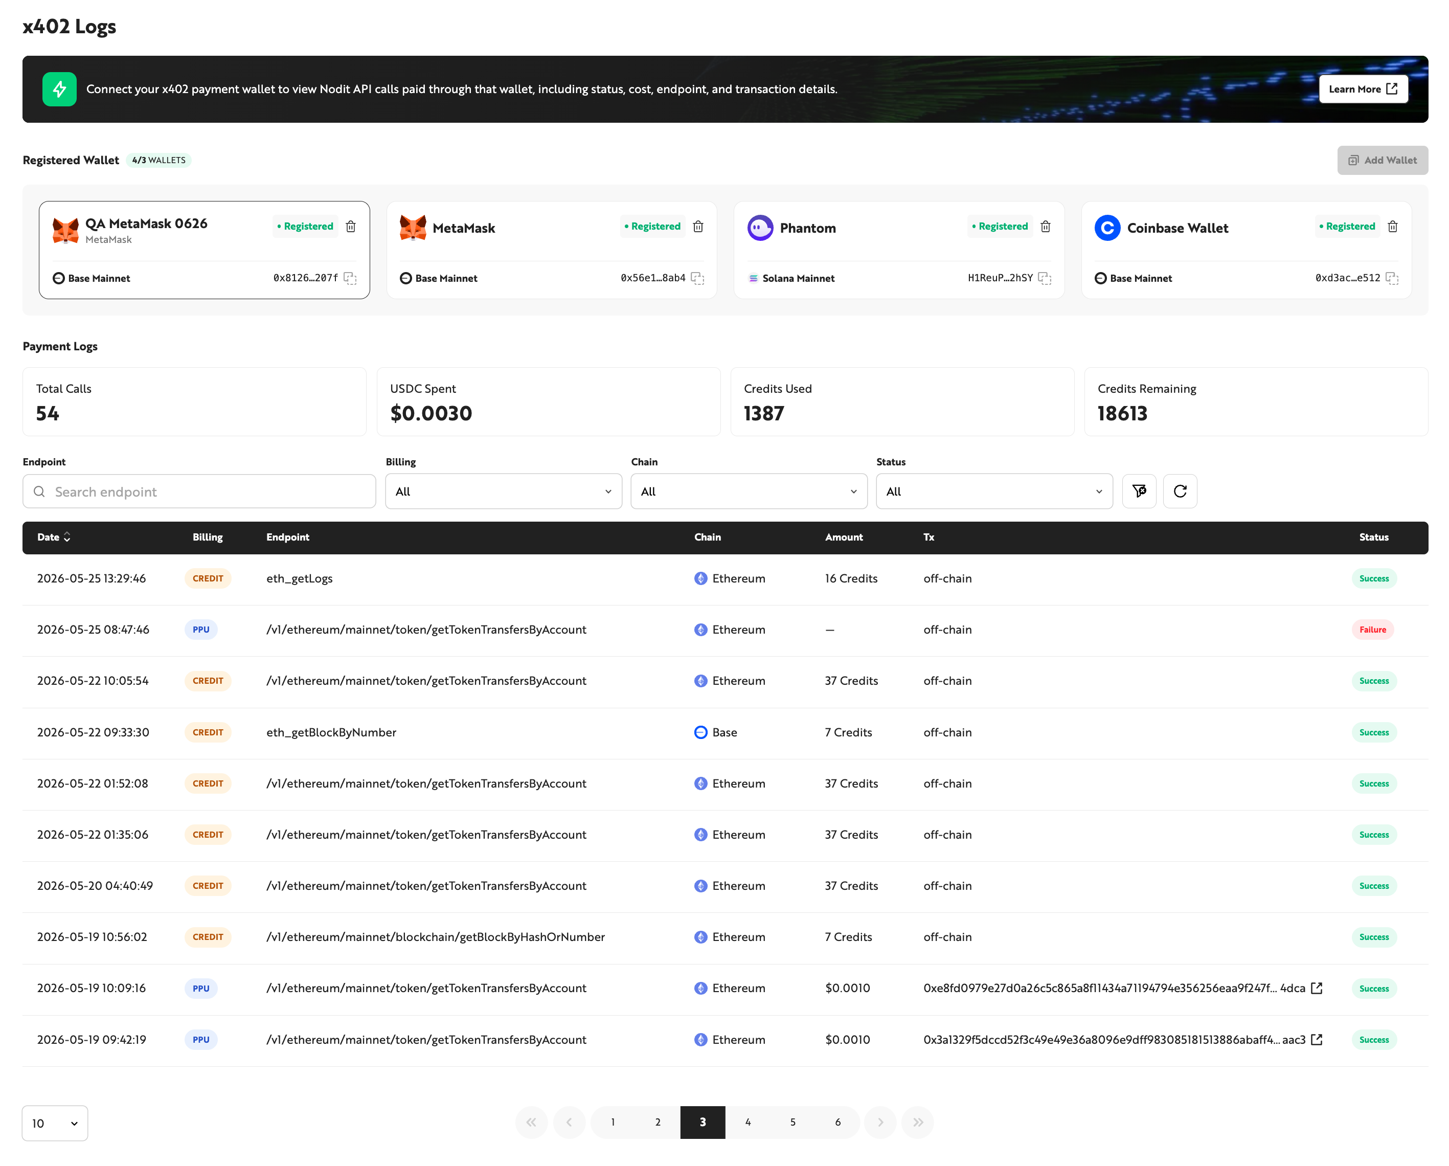Click the green lightning bolt banner icon

[60, 89]
